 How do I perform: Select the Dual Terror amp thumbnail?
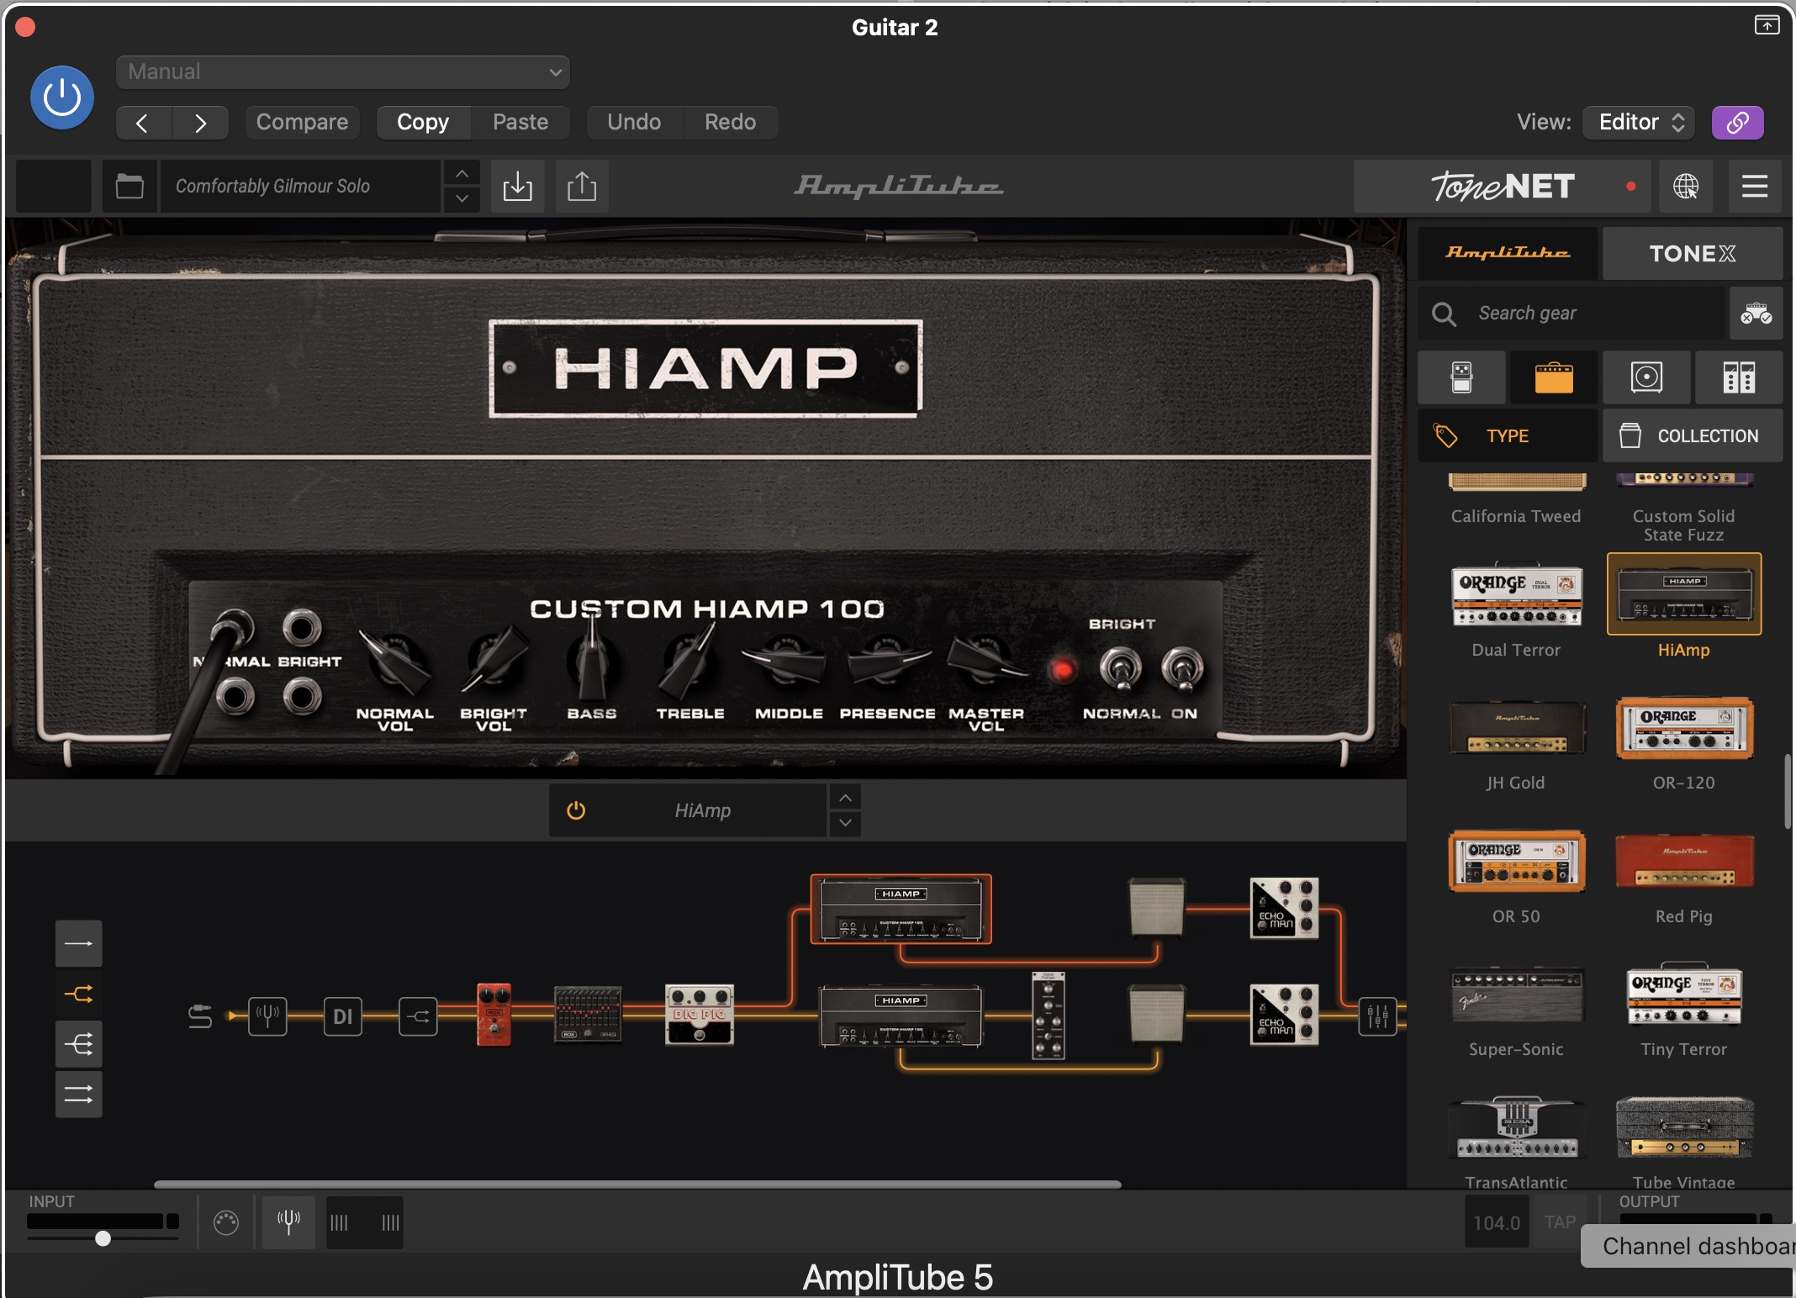(1516, 595)
